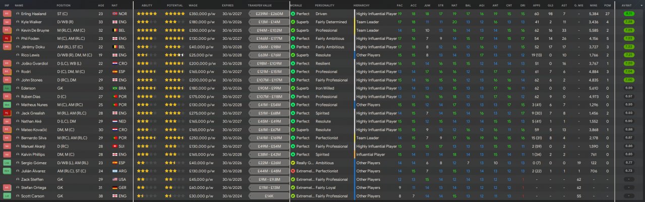Click Haaland's £239M - £260M transfer value

270,14
